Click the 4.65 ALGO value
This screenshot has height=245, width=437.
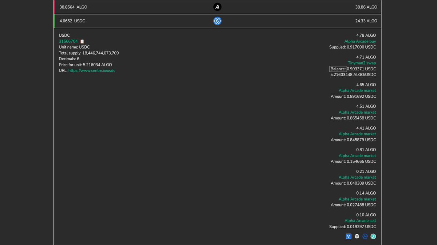tap(366, 85)
